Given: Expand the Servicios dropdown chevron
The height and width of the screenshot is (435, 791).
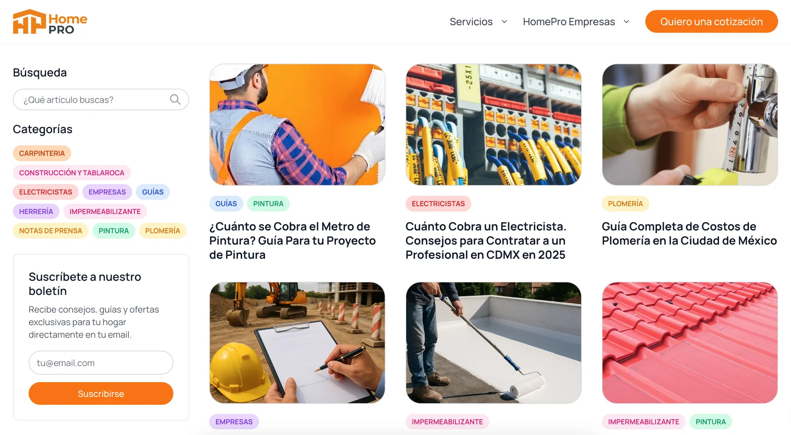Looking at the screenshot, I should click(504, 22).
